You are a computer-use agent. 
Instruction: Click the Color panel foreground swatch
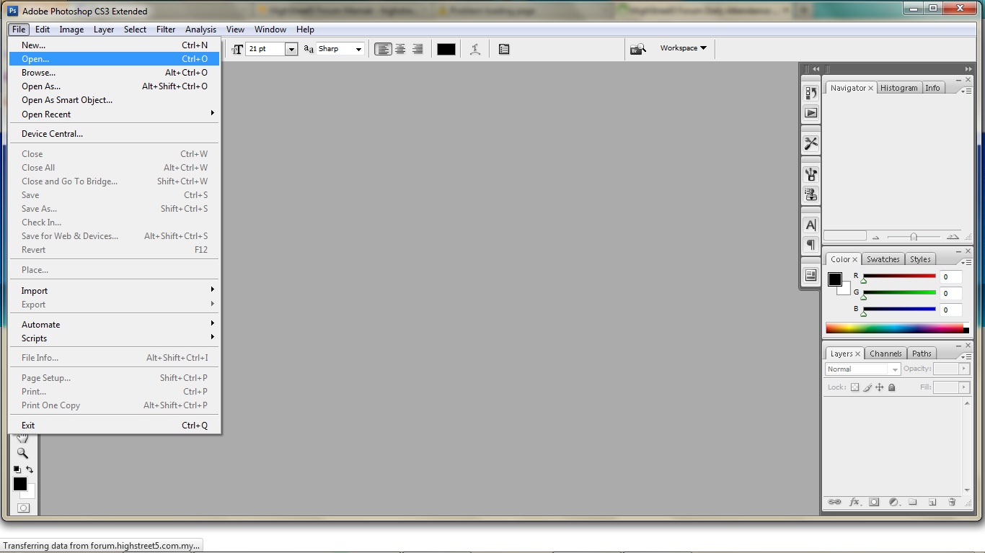point(834,279)
